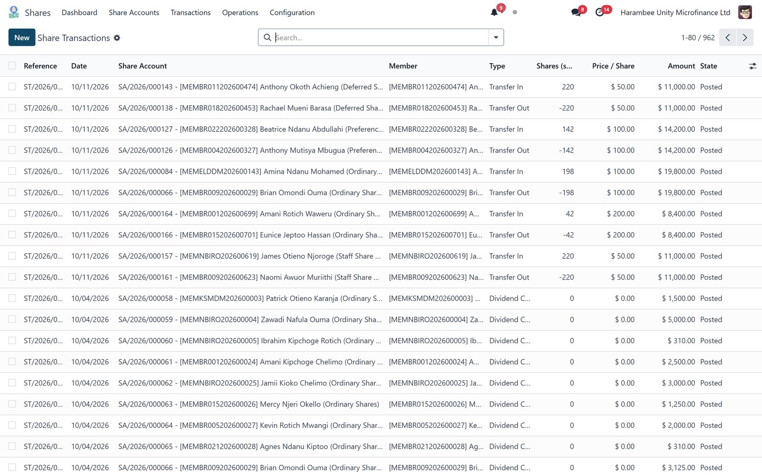Open the activities clock icon
This screenshot has height=476, width=762.
click(600, 12)
